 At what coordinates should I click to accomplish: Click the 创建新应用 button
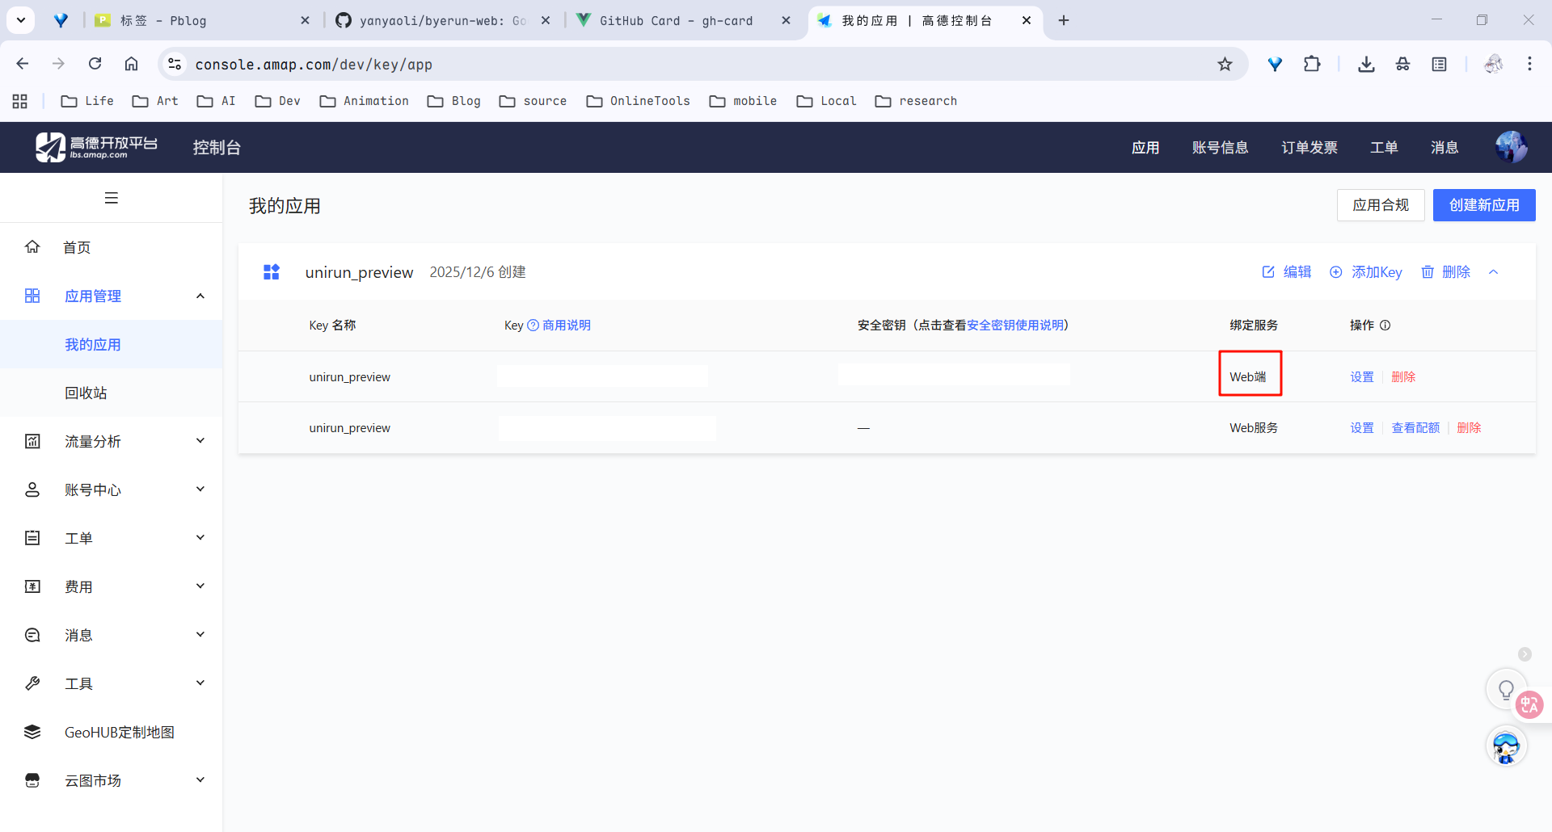tap(1483, 205)
